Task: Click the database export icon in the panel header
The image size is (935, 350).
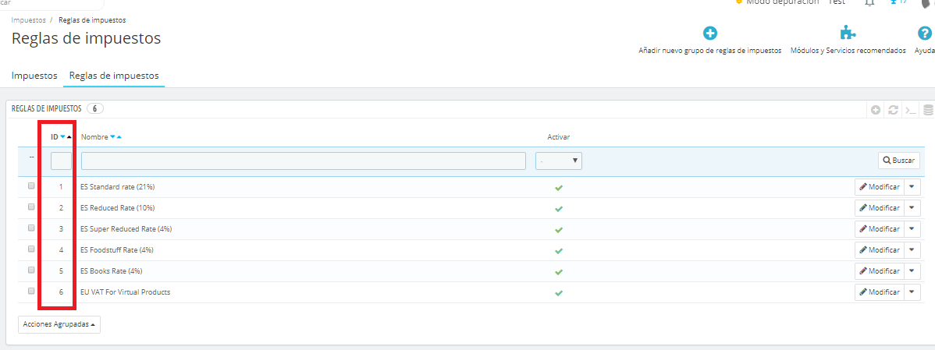Action: 928,110
